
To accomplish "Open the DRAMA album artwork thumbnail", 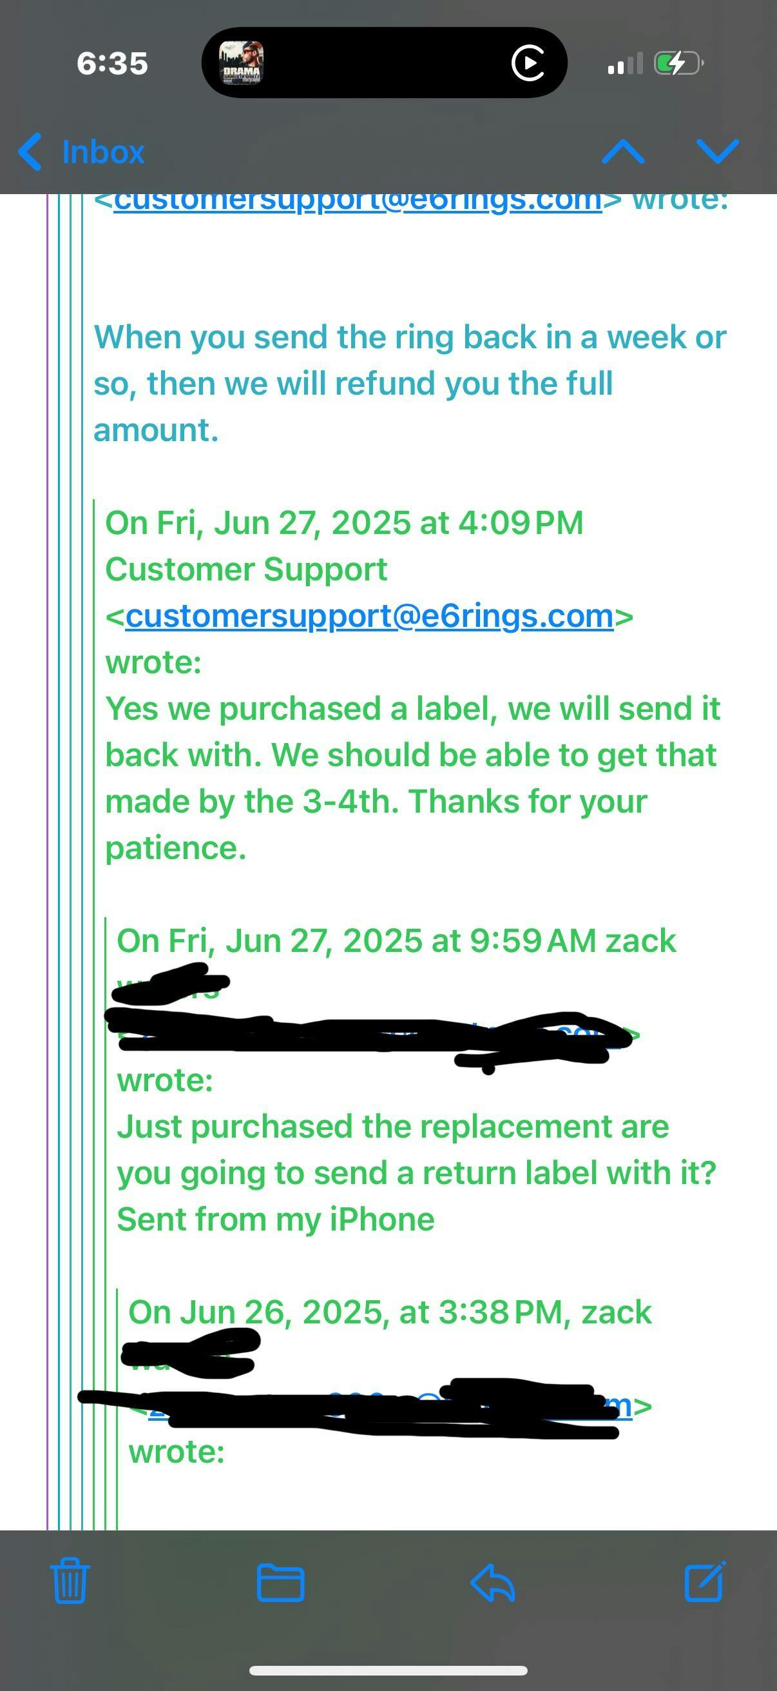I will click(x=241, y=63).
